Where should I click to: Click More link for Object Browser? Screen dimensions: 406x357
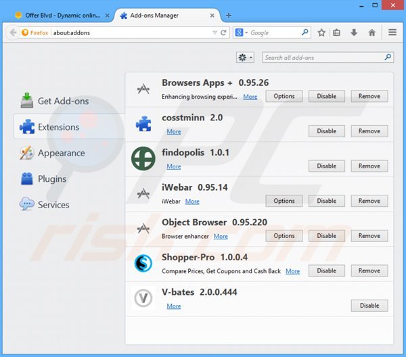point(221,237)
